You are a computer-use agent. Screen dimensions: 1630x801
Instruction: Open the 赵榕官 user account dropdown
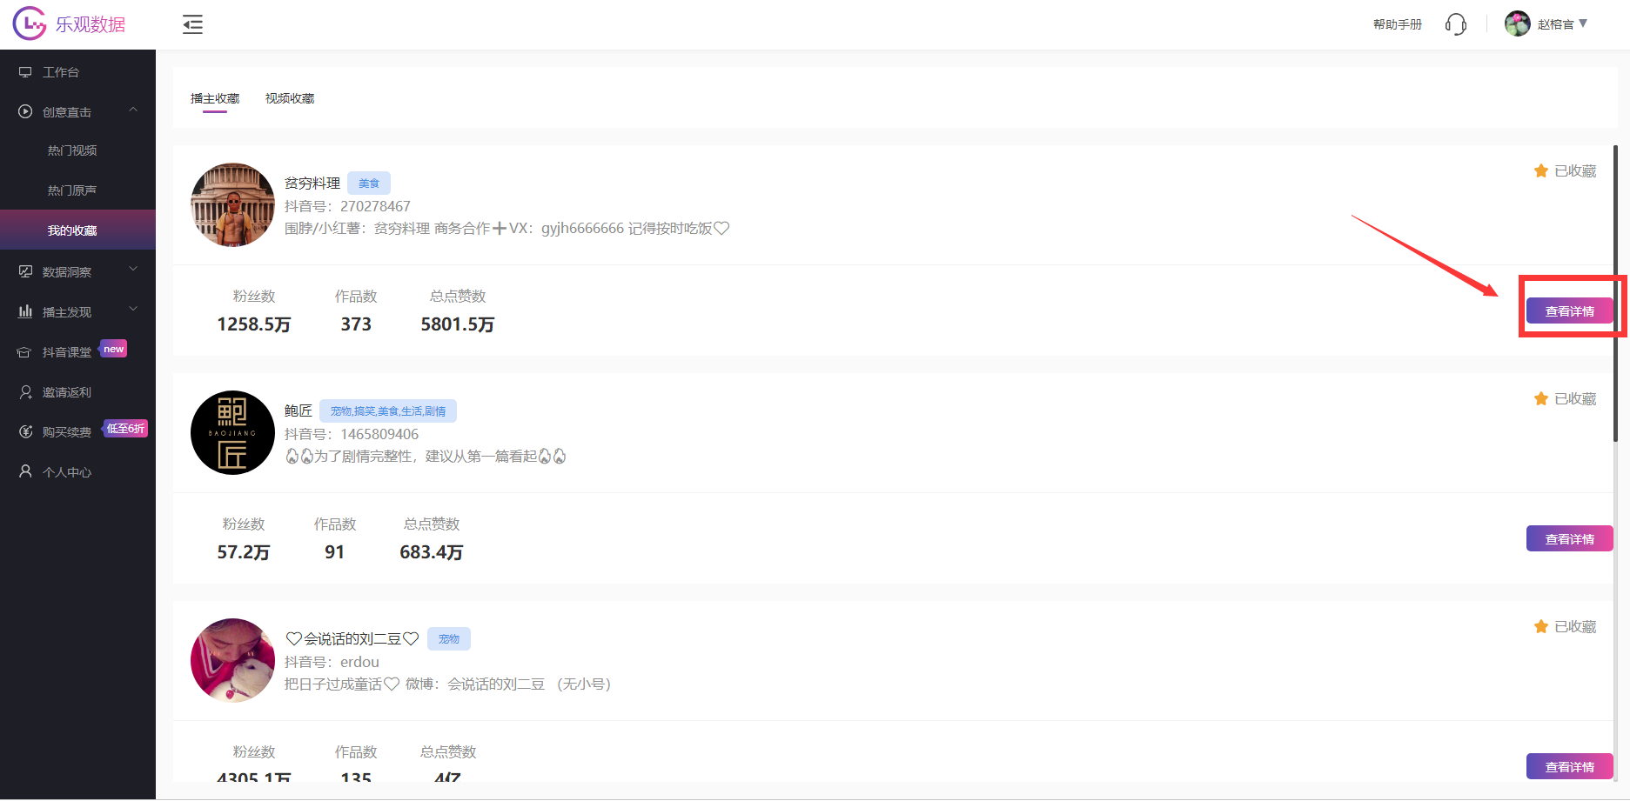1555,24
